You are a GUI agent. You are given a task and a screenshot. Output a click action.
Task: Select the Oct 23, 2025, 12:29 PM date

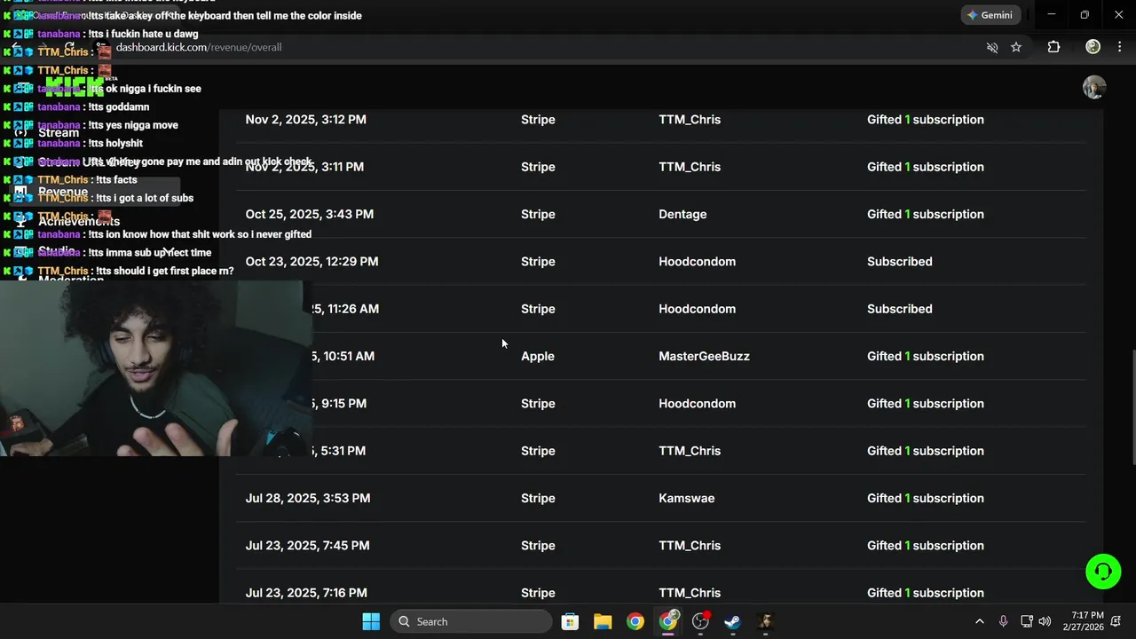(312, 261)
